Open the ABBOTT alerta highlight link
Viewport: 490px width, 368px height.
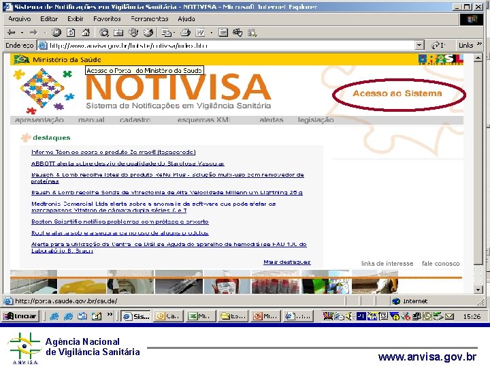[127, 164]
